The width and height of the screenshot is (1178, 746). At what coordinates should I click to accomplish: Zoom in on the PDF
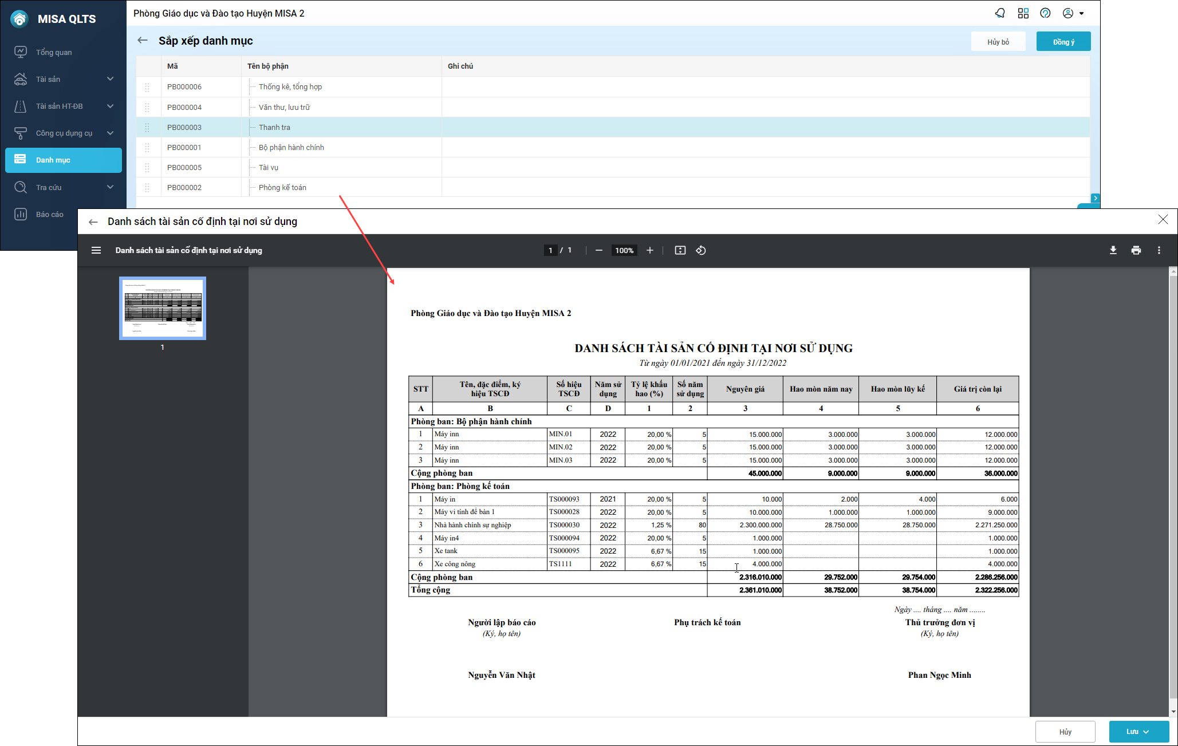(x=649, y=250)
